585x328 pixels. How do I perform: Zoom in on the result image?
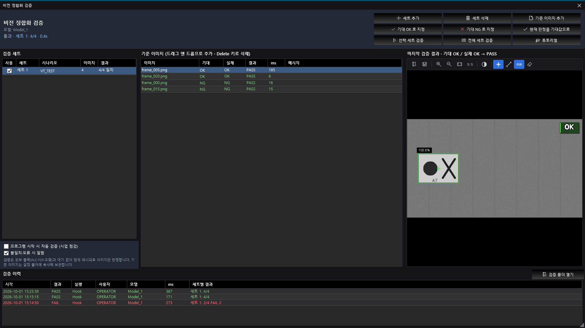click(x=439, y=64)
